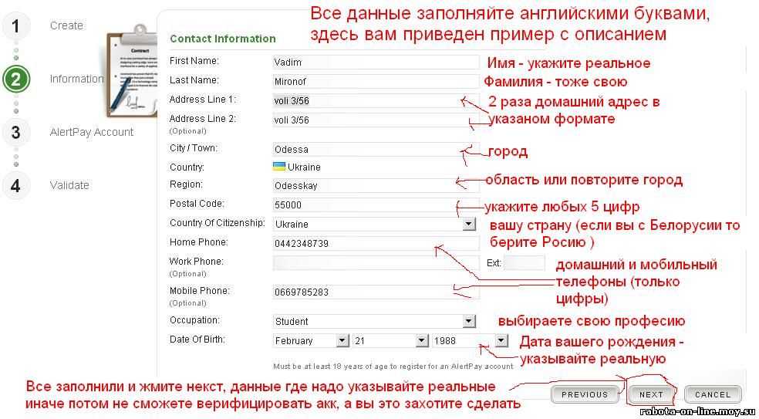Click the Postal Code input field
759x419 pixels.
pos(376,205)
